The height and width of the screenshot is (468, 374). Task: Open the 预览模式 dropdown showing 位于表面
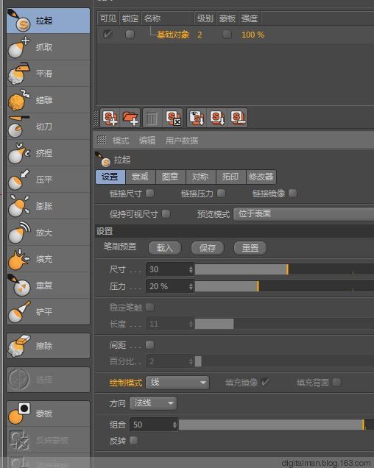click(x=303, y=213)
